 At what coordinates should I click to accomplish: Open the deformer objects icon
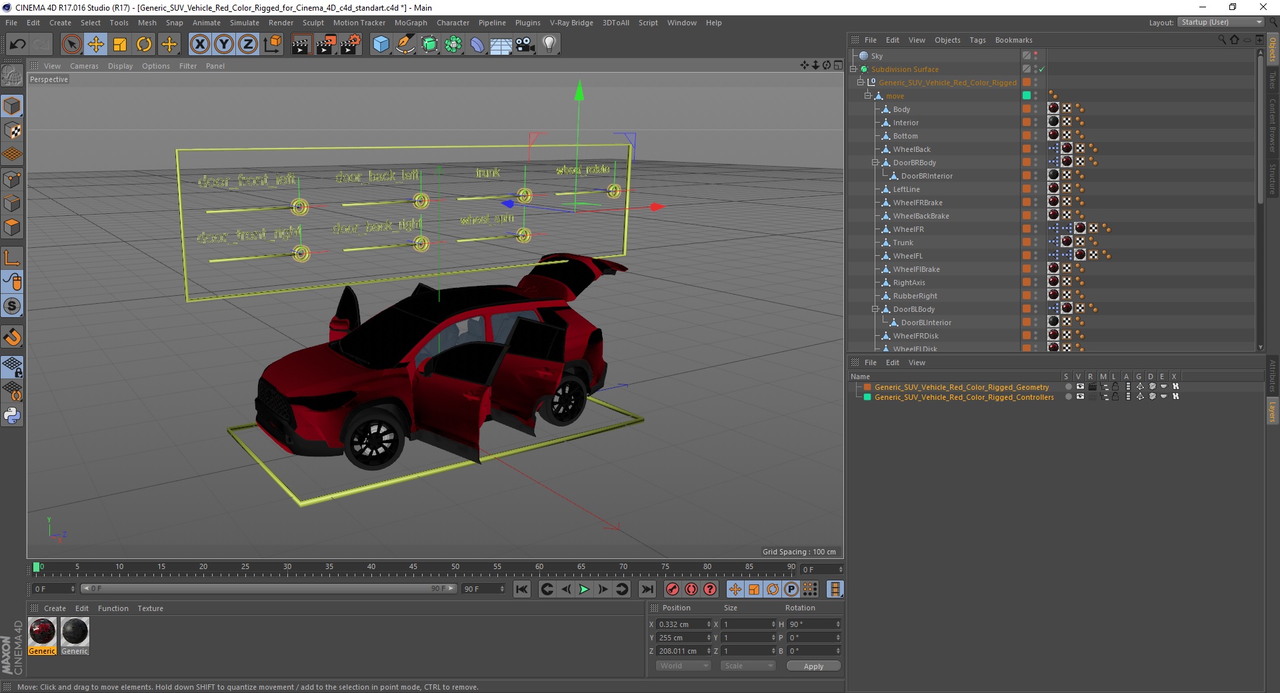[x=477, y=45]
